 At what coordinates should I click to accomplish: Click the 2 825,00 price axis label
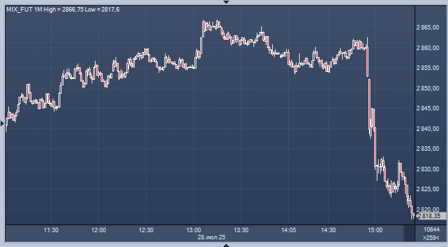[x=428, y=189]
